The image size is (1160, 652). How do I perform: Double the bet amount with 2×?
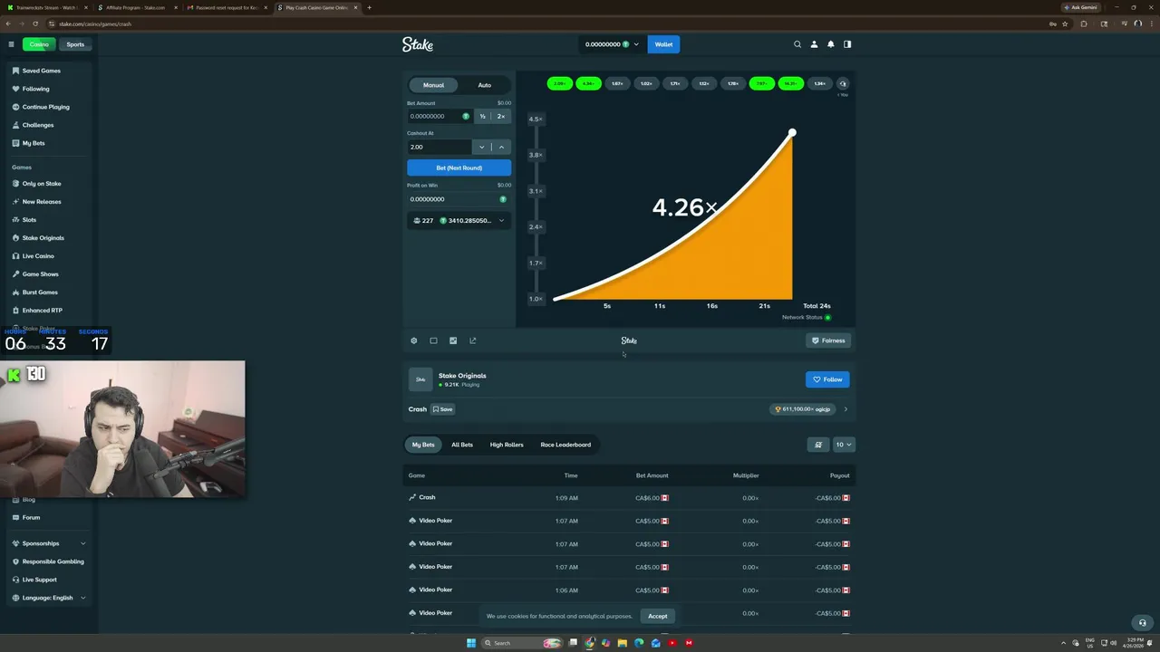501,116
